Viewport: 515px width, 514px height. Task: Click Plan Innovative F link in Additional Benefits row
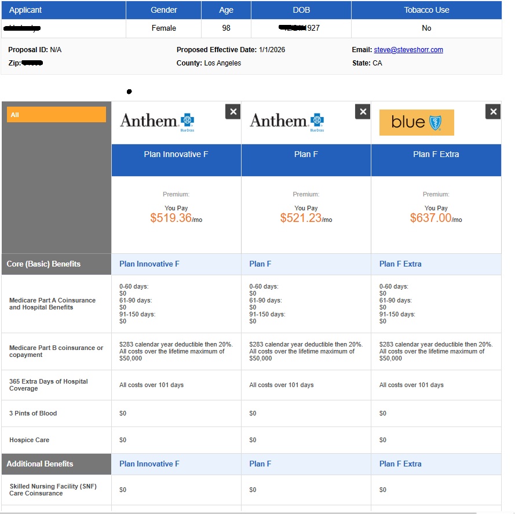point(149,464)
